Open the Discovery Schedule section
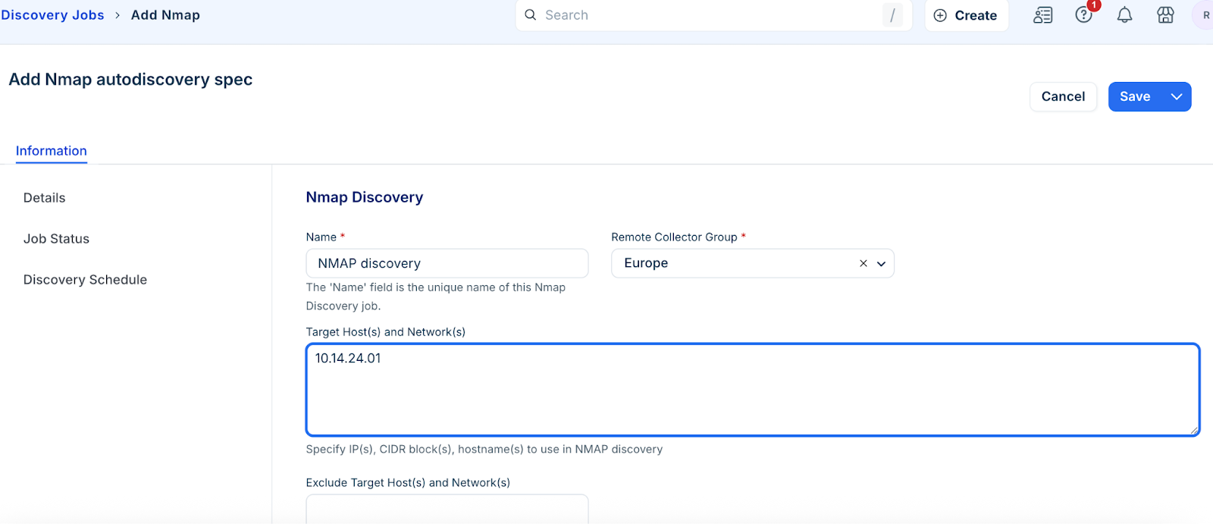Viewport: 1213px width, 524px height. pos(85,280)
